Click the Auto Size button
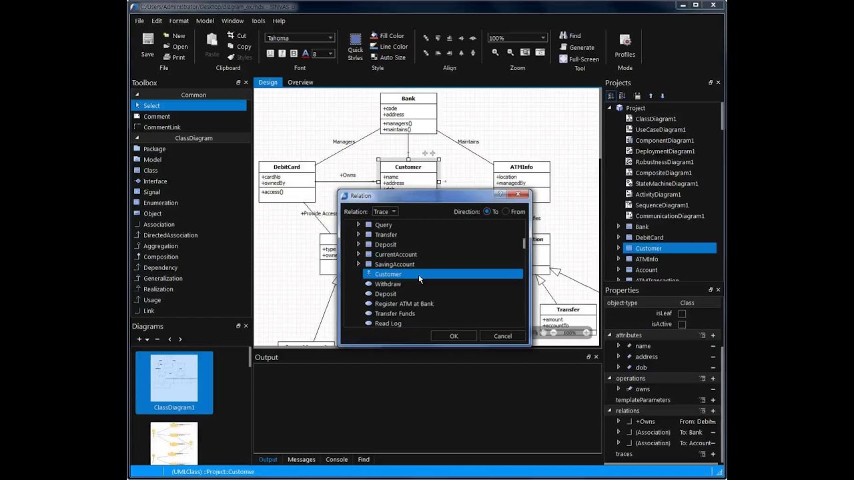854x480 pixels. tap(387, 57)
